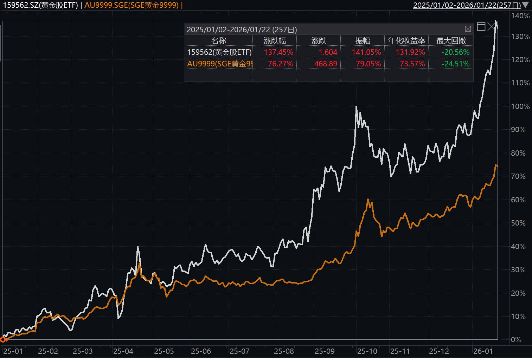Maximize the chart via the square window icon

tap(481, 26)
